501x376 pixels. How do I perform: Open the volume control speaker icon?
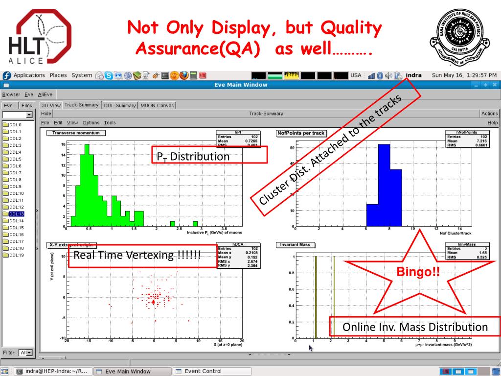388,76
